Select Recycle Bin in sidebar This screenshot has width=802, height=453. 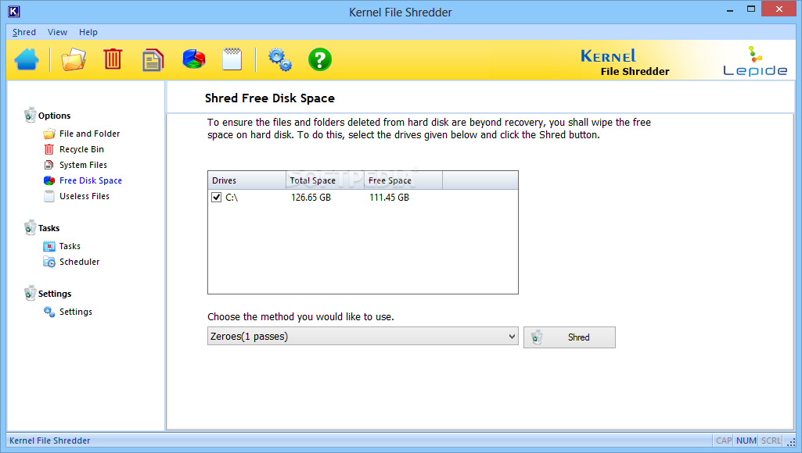click(x=81, y=150)
